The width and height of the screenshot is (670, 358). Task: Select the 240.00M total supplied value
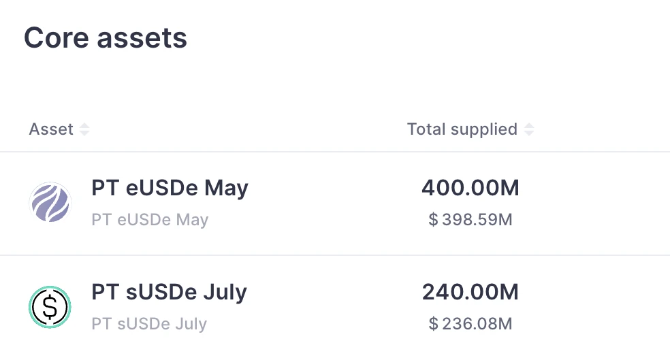470,292
